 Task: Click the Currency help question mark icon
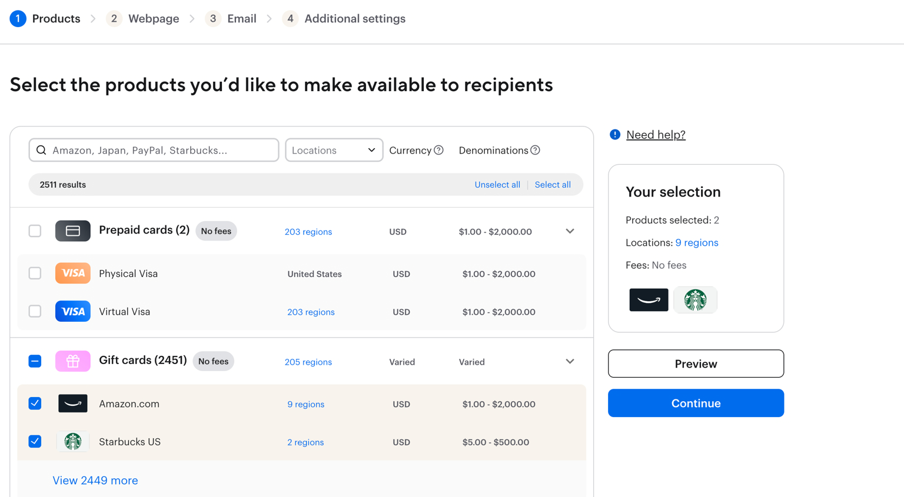(438, 151)
